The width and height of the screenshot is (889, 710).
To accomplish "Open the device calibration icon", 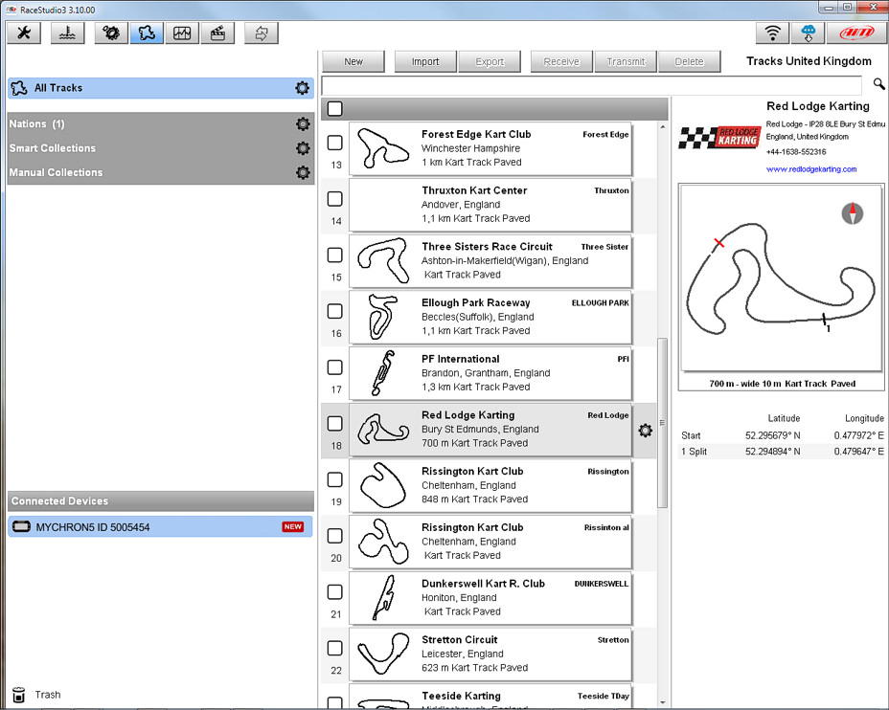I will tap(67, 33).
